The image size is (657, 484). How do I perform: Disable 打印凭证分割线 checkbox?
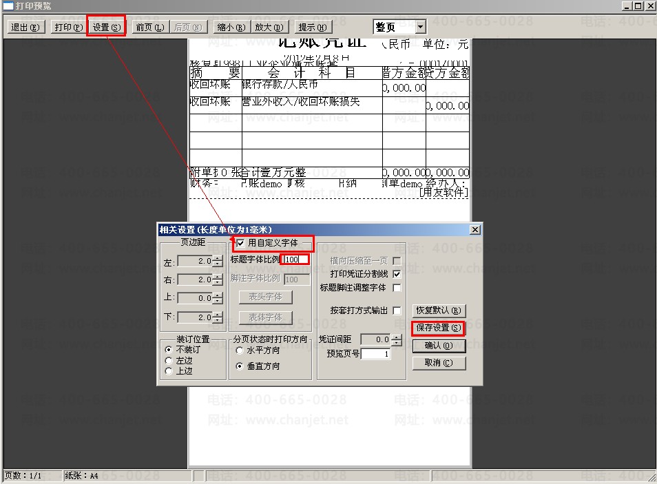(x=397, y=274)
